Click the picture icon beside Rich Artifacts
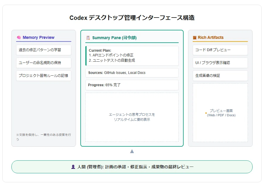This screenshot has height=187, width=264. tap(195, 38)
